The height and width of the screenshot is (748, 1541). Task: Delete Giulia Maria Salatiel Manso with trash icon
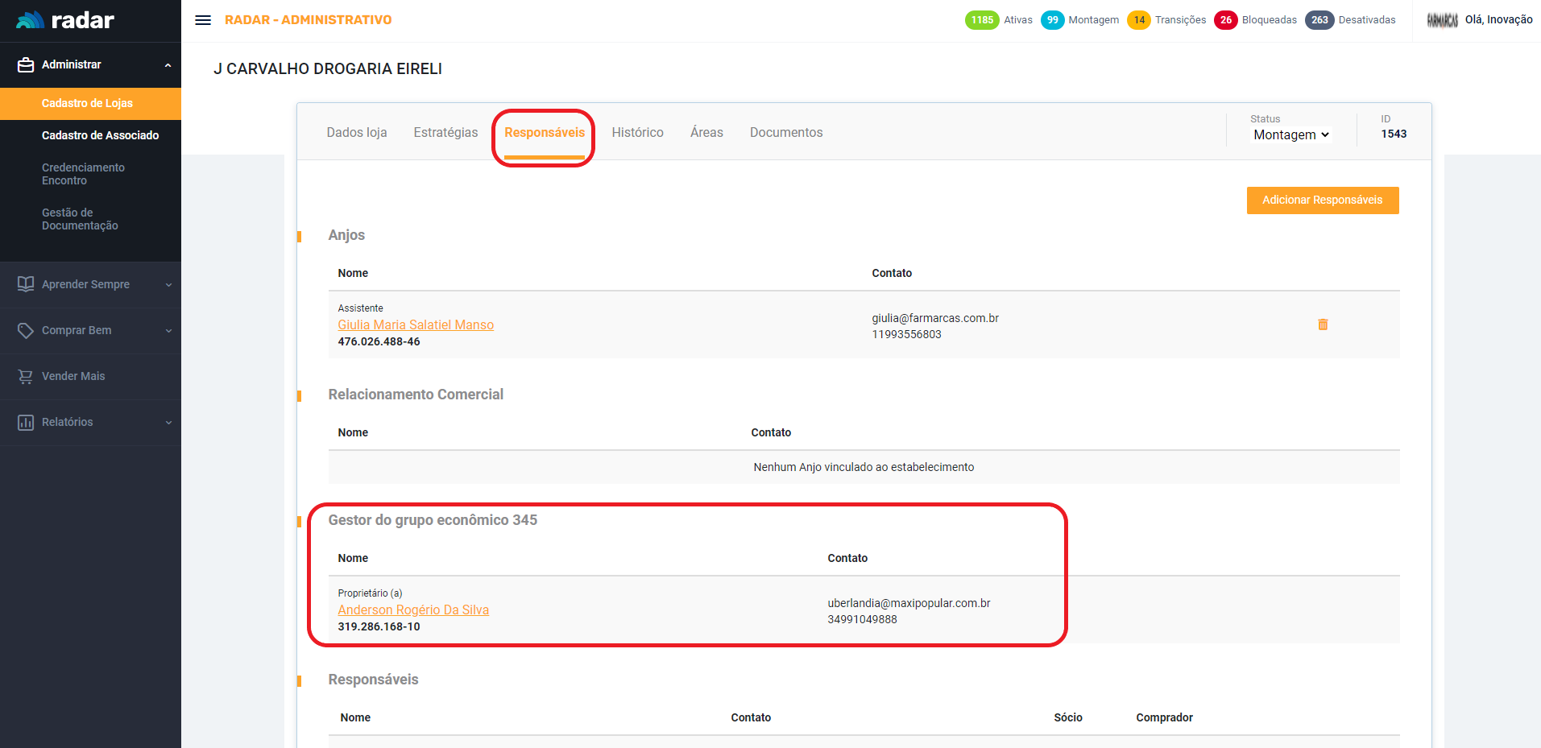[1323, 324]
